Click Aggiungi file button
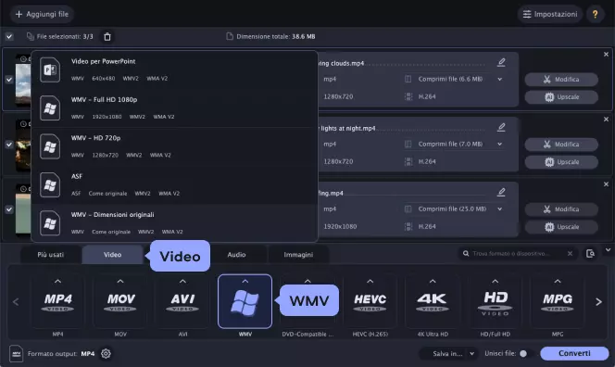615x367 pixels. (x=42, y=14)
